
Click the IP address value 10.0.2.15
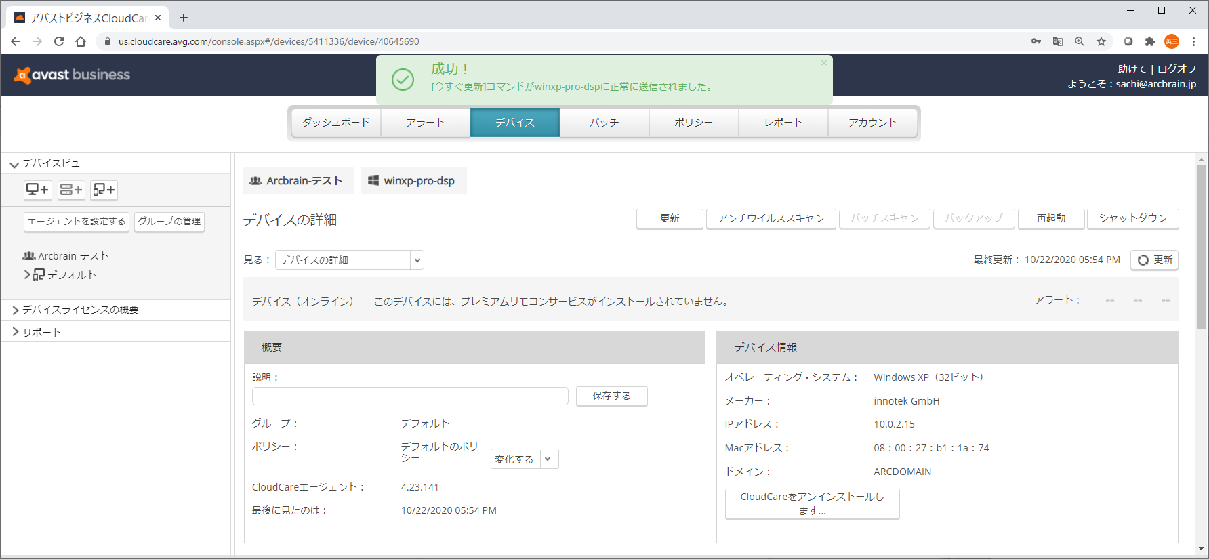click(894, 424)
